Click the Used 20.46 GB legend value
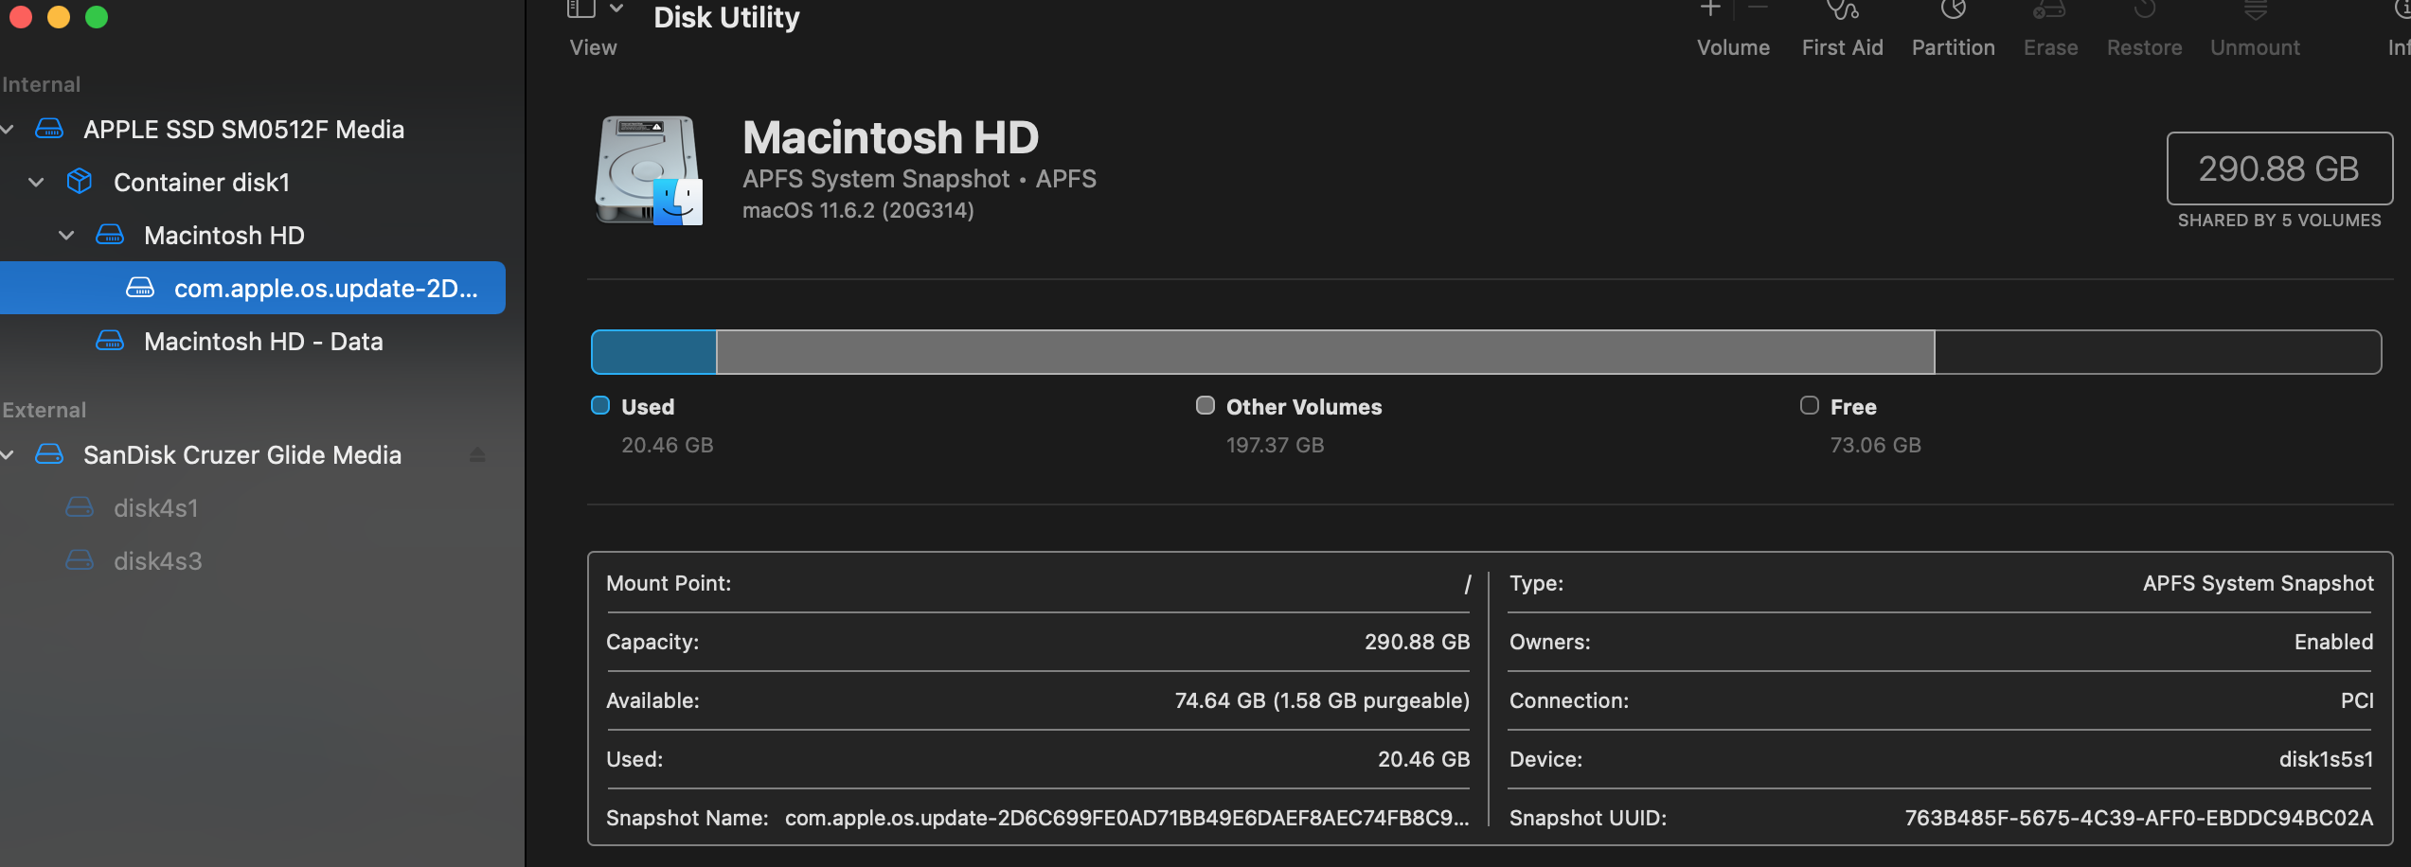 pos(667,445)
